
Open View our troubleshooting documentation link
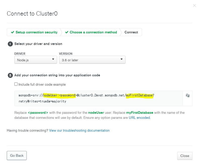[79, 130]
